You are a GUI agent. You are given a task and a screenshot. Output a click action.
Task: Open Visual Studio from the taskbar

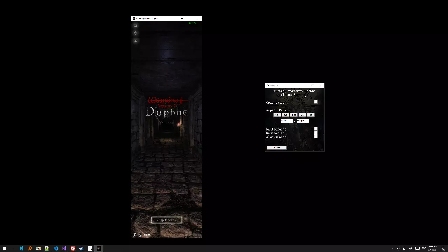tap(64, 248)
